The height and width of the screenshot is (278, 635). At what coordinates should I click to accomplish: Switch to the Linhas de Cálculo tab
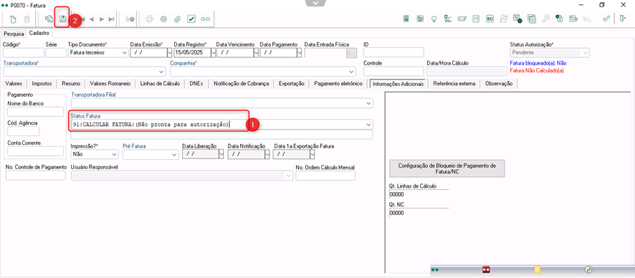pyautogui.click(x=160, y=84)
